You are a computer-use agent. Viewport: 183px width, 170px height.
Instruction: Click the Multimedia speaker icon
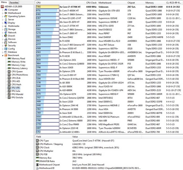coord(6,26)
